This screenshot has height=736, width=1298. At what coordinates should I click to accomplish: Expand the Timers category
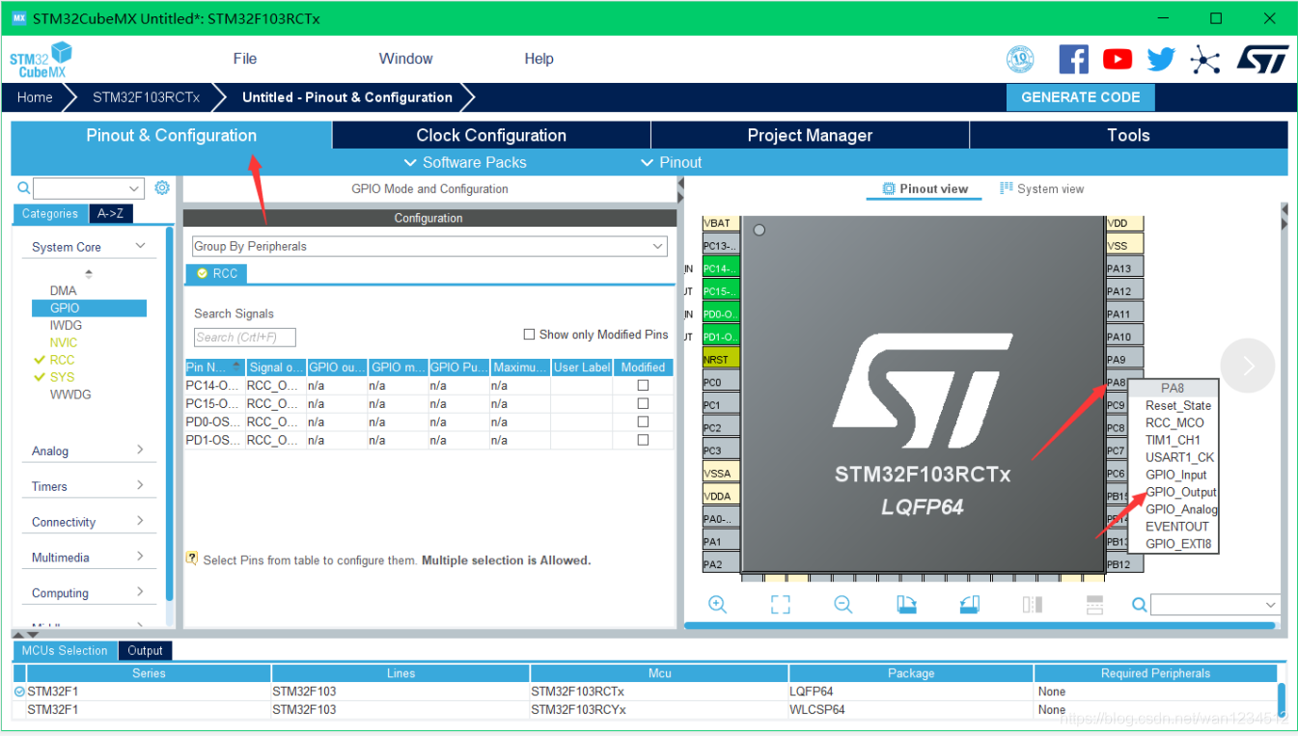click(x=87, y=486)
